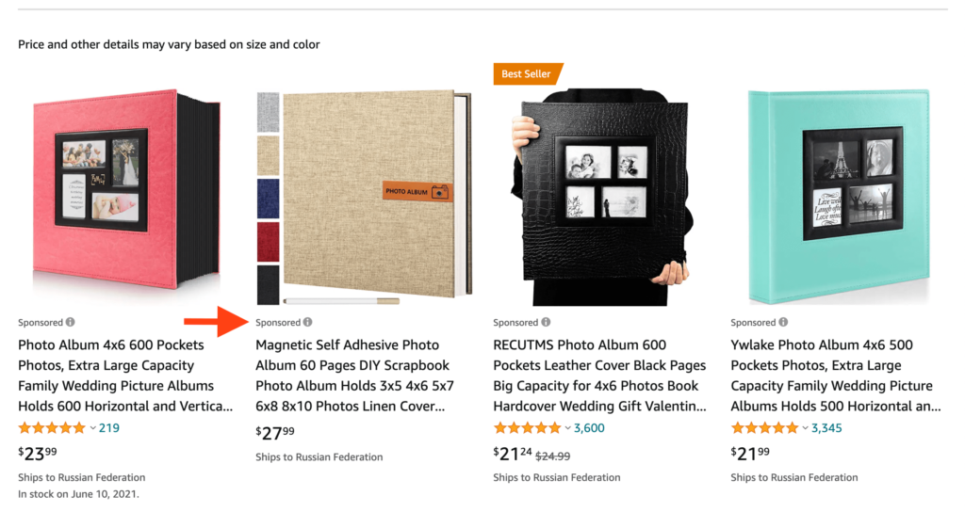Image resolution: width=965 pixels, height=512 pixels.
Task: Expand rating chevron next to 3,600 reviews
Action: pyautogui.click(x=567, y=428)
